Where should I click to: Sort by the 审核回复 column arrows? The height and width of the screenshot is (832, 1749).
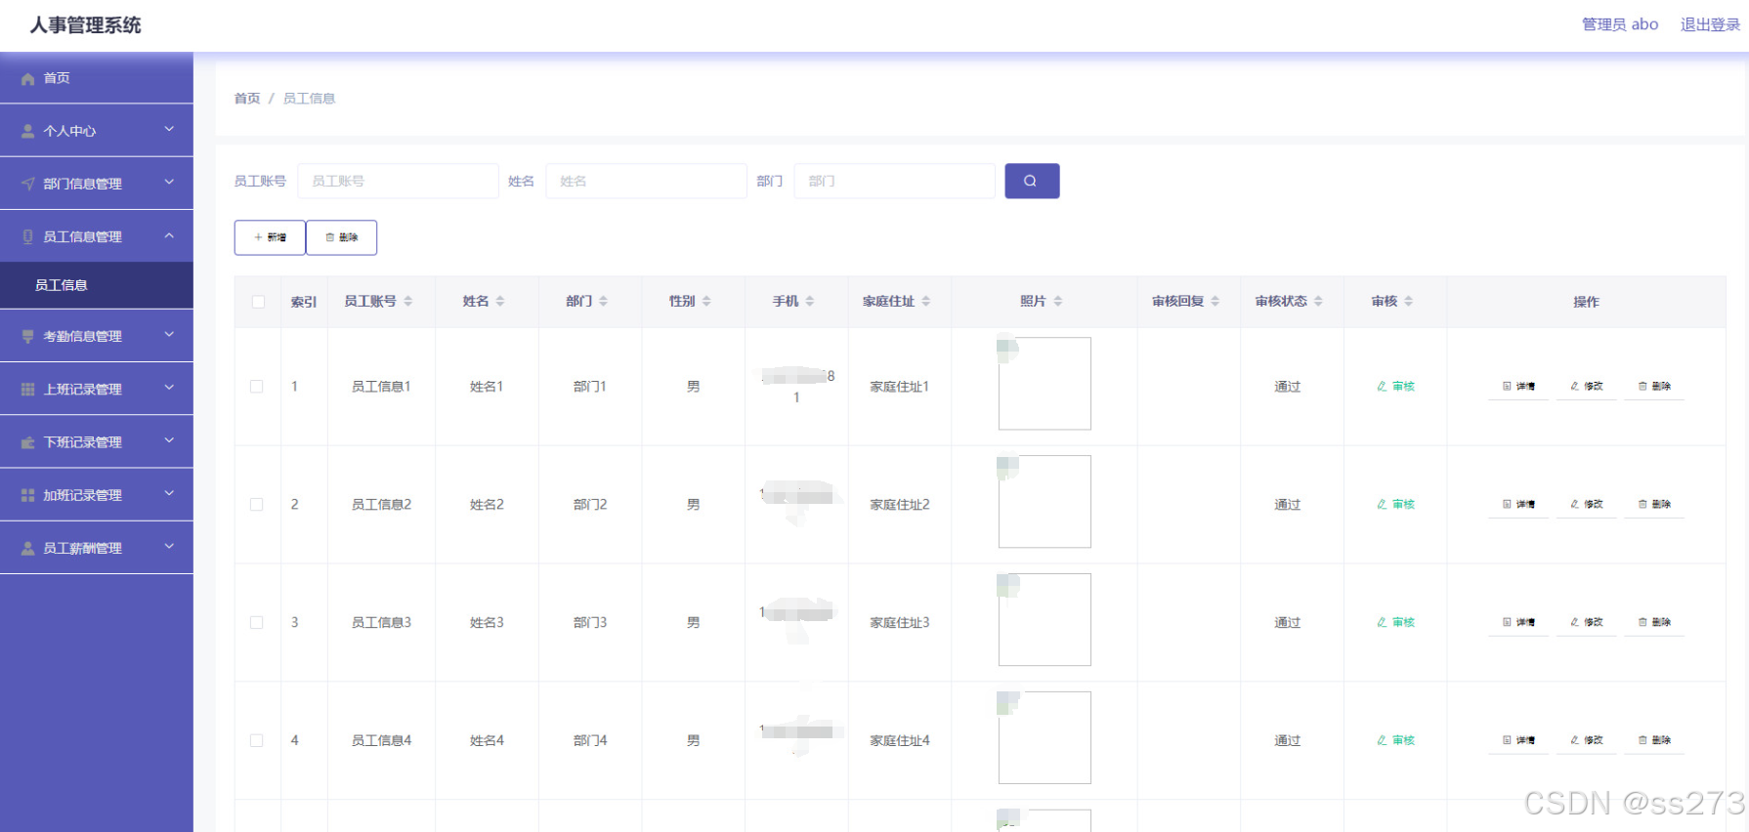[1216, 302]
